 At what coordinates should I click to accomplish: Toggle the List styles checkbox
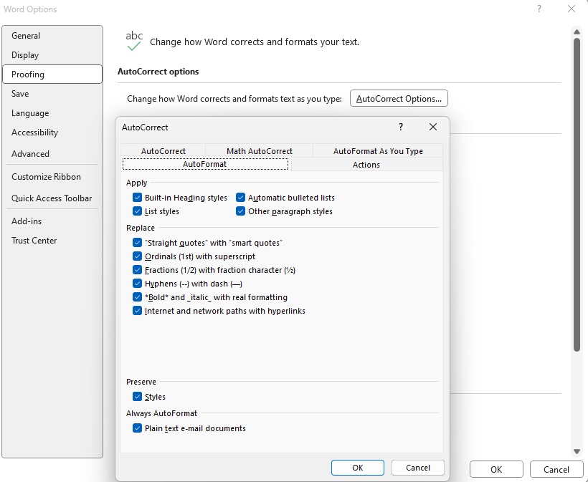point(137,211)
